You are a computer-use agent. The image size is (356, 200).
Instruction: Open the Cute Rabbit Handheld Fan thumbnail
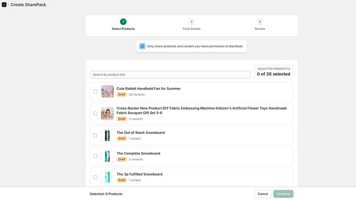(107, 92)
